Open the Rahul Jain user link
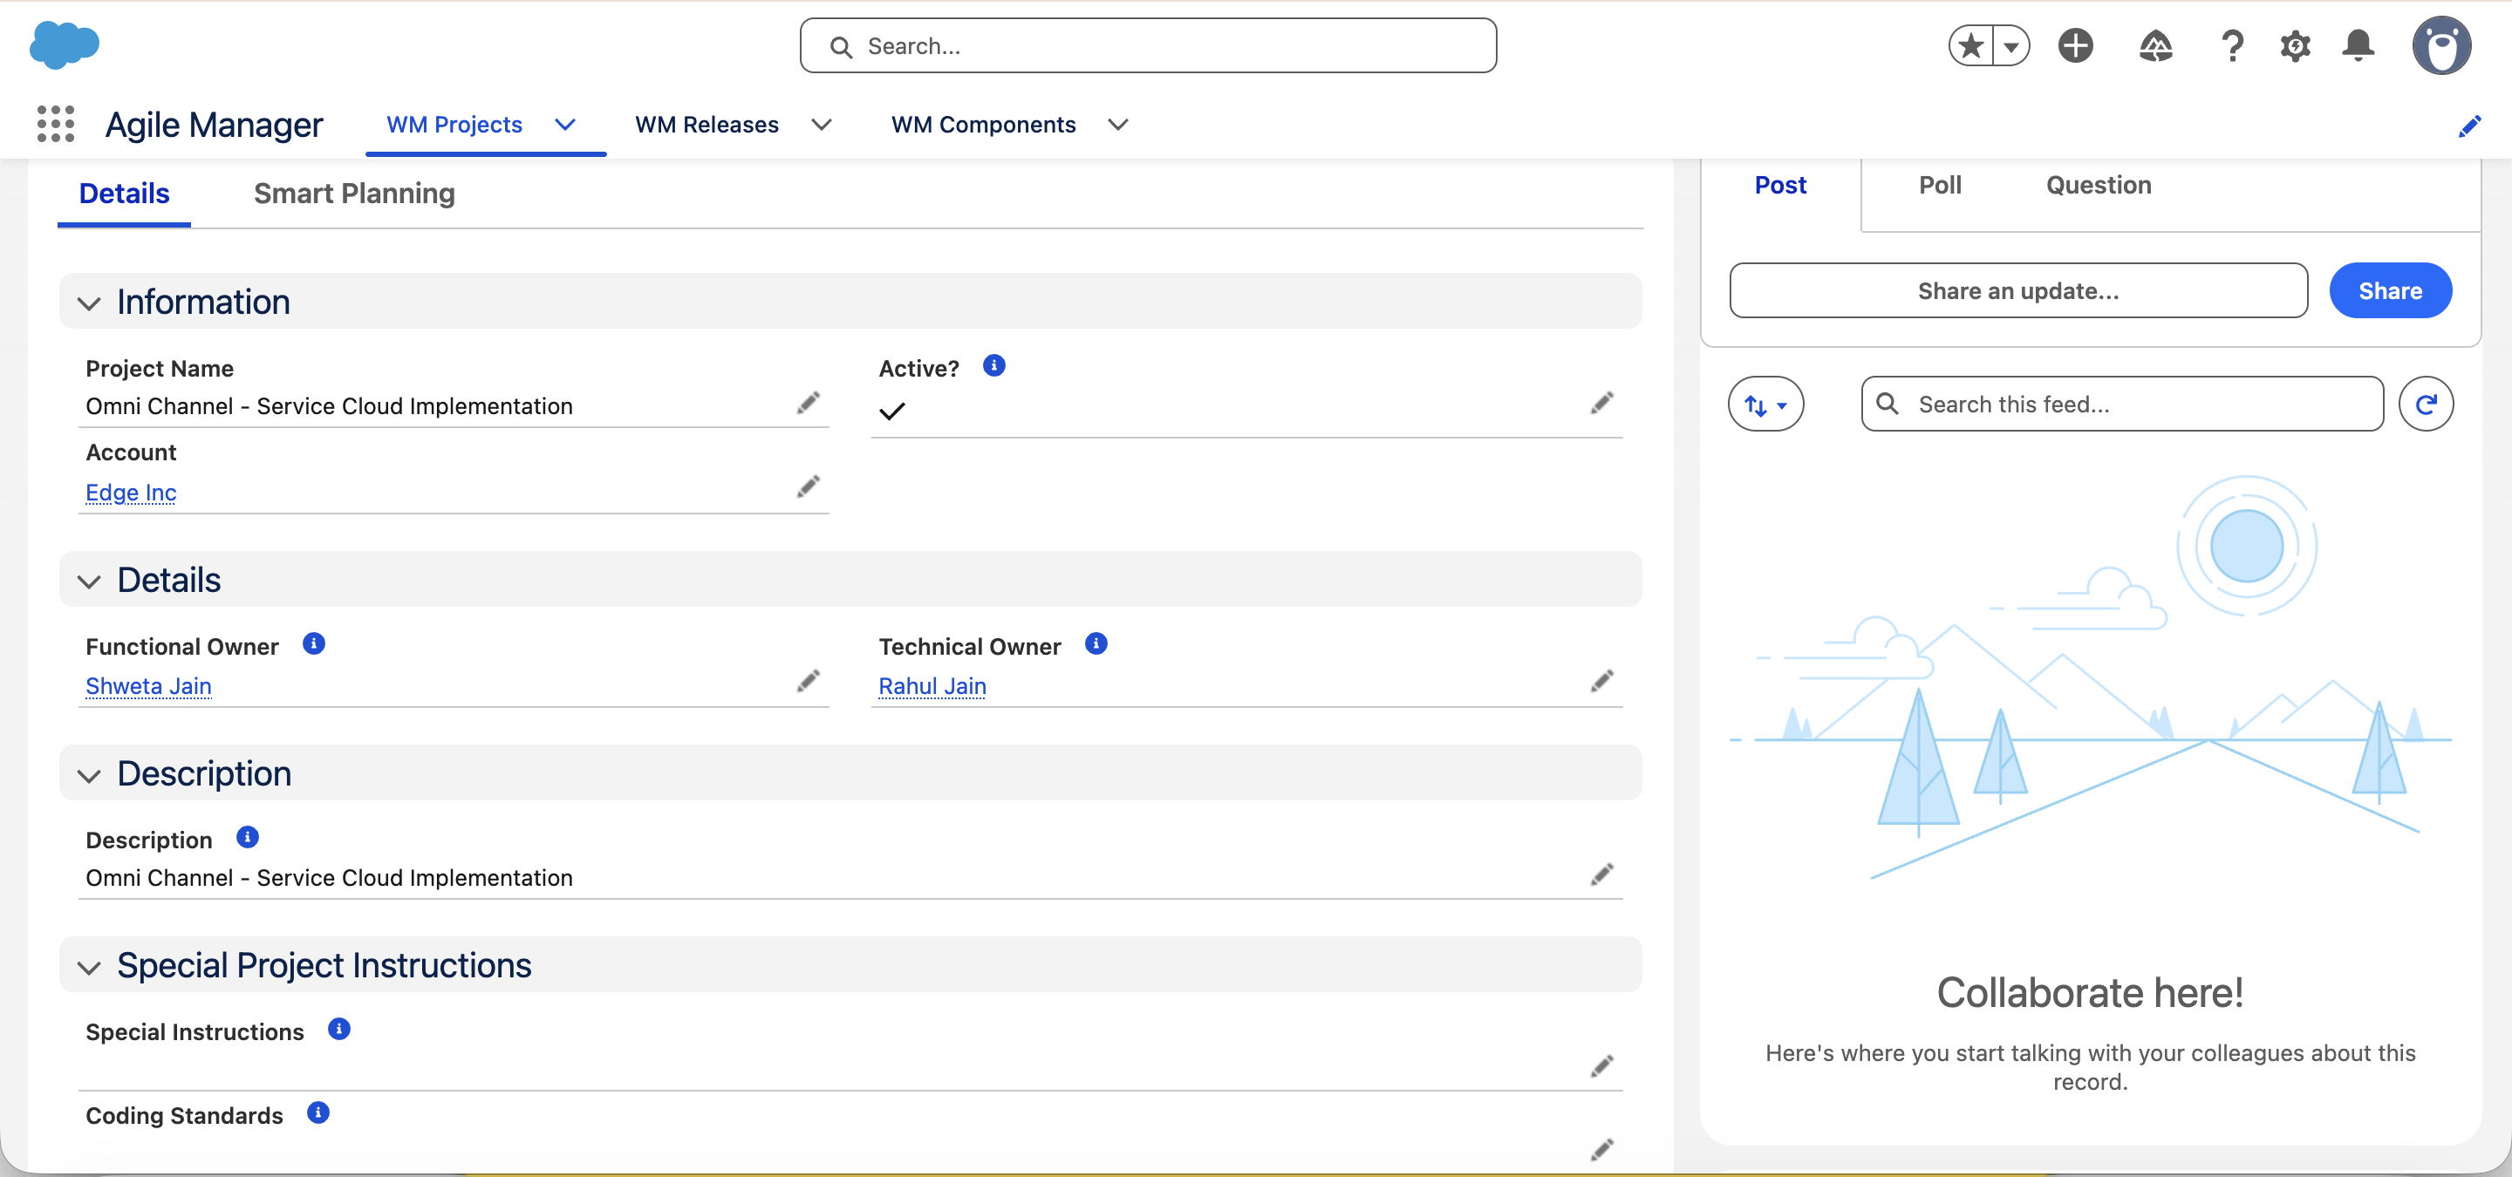Screen dimensions: 2512x1177 click(x=932, y=686)
